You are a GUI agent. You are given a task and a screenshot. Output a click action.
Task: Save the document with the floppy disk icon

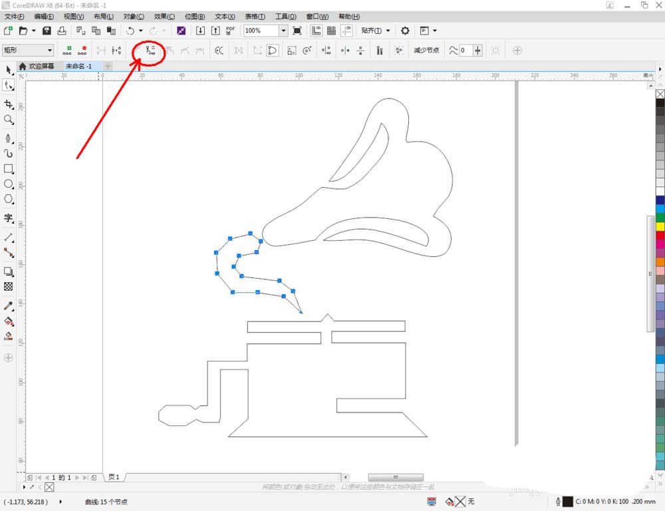47,31
